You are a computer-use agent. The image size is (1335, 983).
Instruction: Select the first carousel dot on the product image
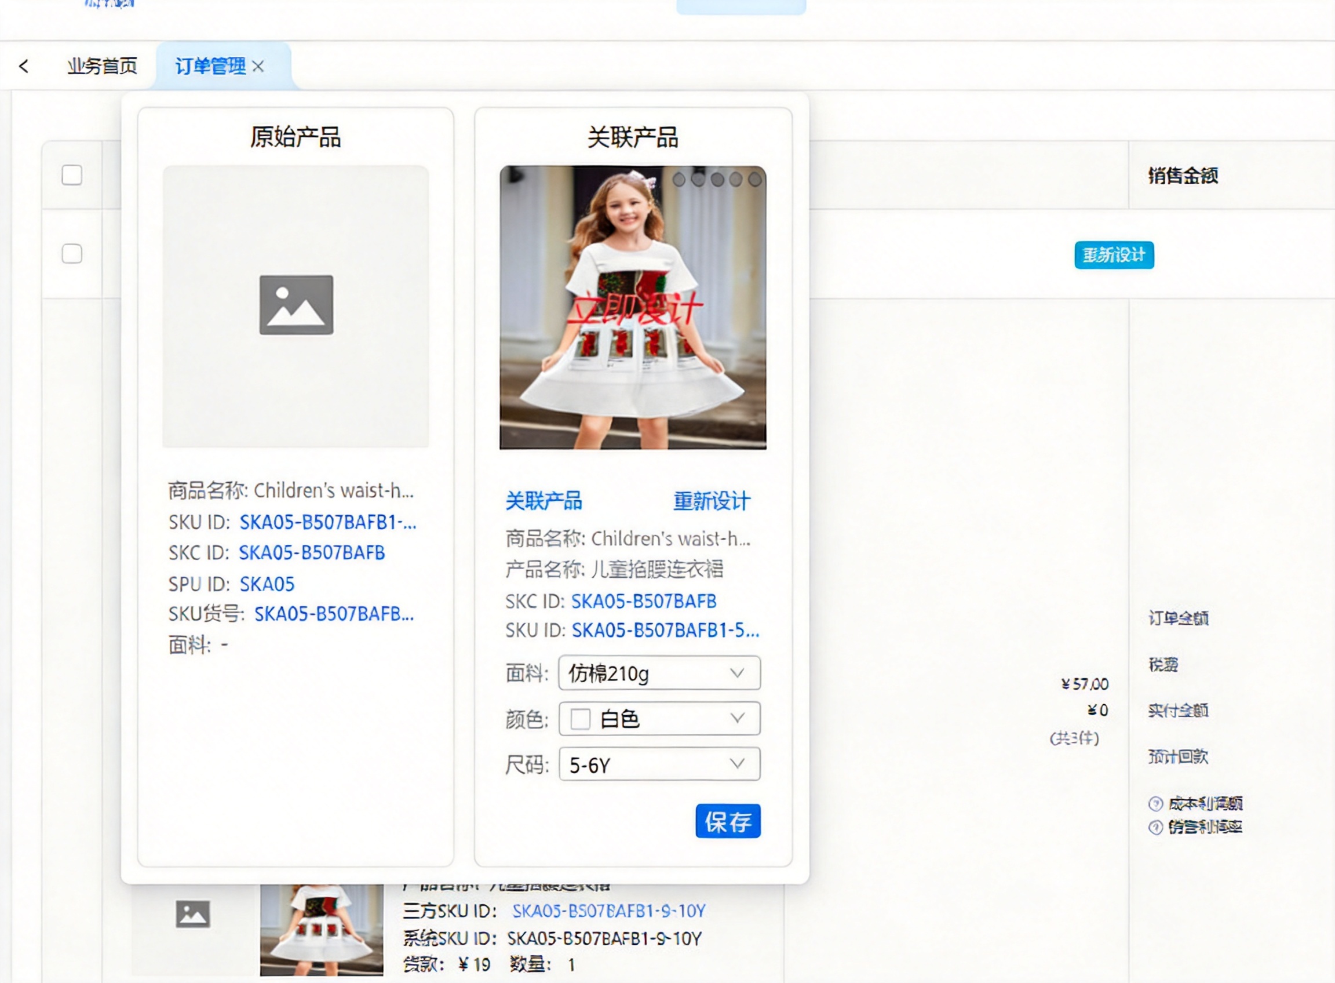point(679,179)
